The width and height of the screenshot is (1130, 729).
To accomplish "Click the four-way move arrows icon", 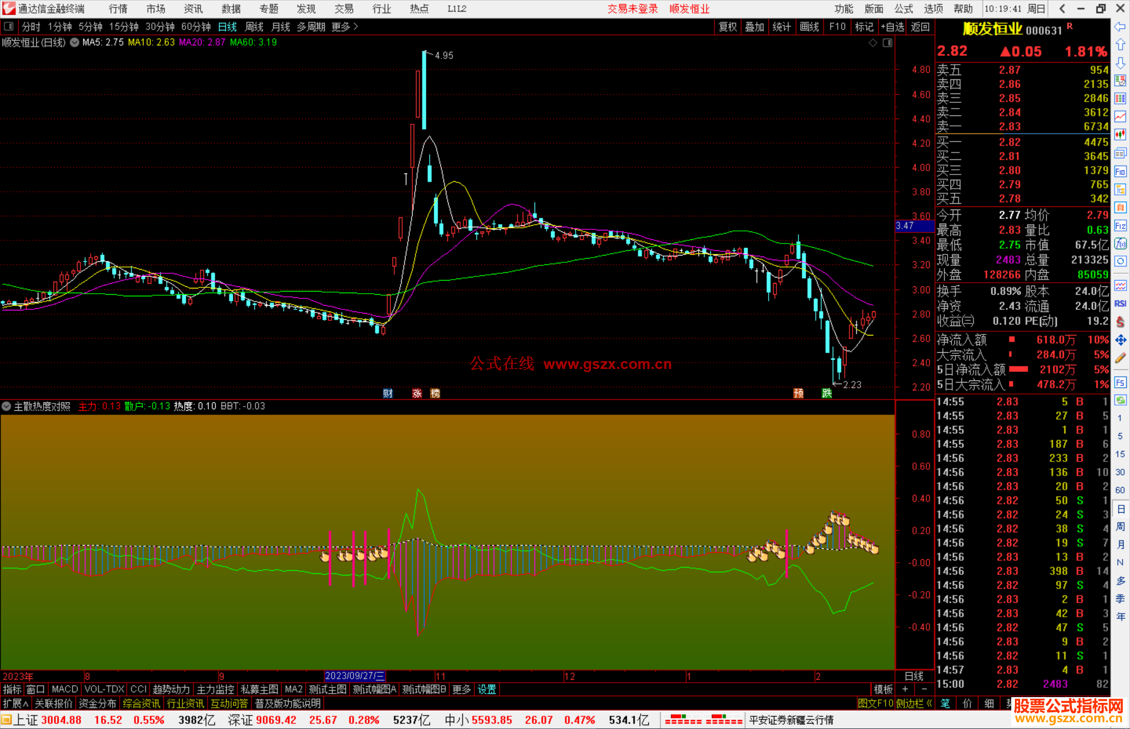I will 1120,340.
